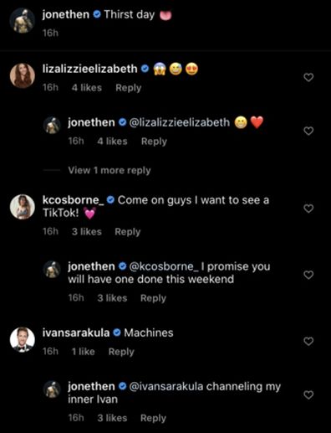The height and width of the screenshot is (433, 331).
Task: View '4 likes' on lizalizzieelizabeth's comment
Action: [87, 88]
